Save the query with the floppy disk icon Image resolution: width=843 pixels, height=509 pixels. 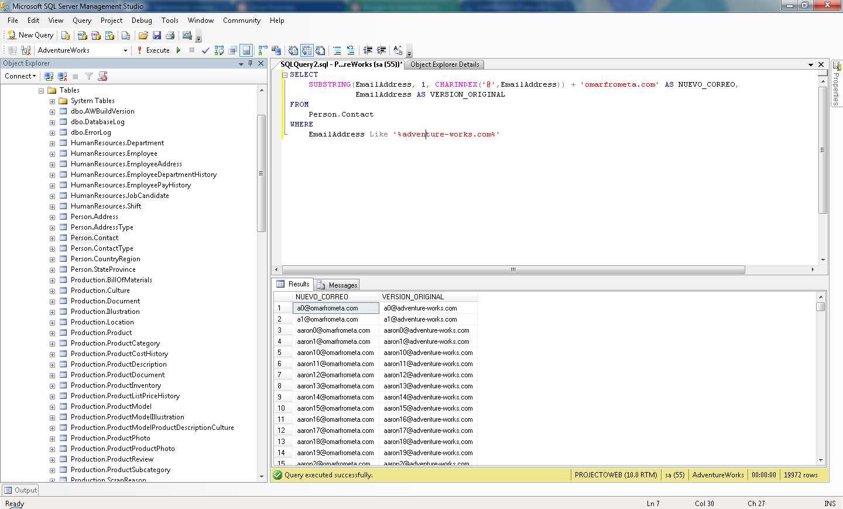click(157, 35)
